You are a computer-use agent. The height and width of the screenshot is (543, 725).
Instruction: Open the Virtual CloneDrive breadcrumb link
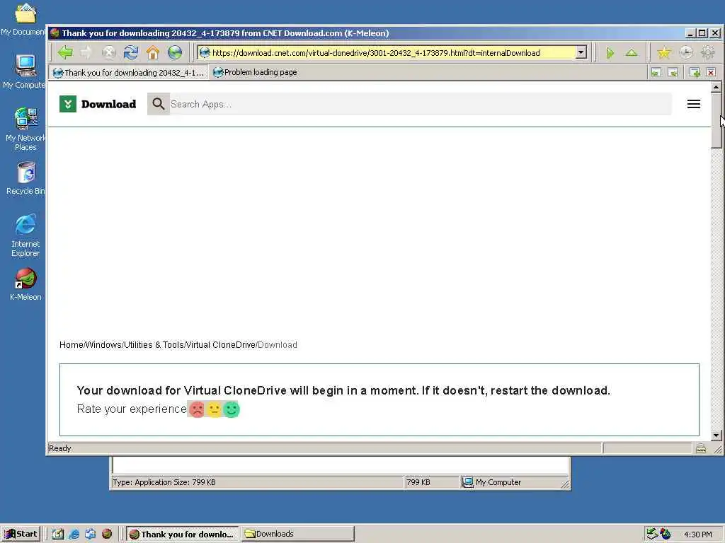click(221, 345)
